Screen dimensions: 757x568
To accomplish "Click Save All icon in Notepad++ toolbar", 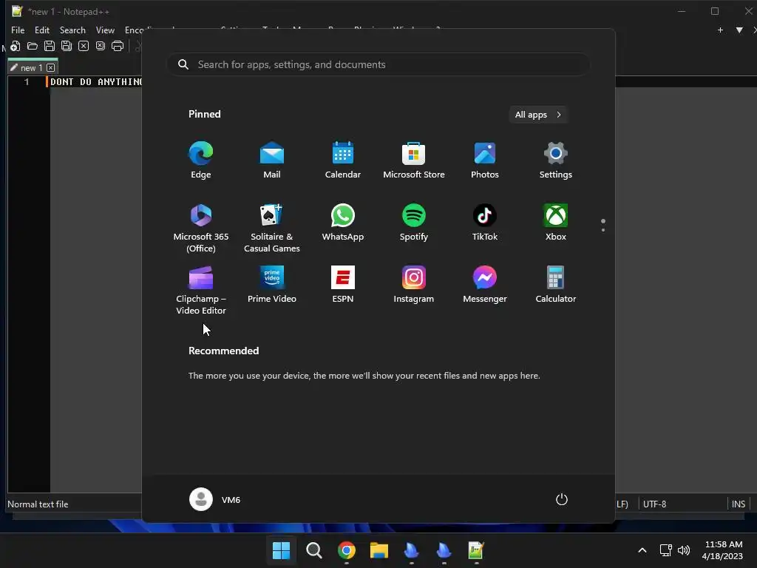I will pyautogui.click(x=66, y=46).
